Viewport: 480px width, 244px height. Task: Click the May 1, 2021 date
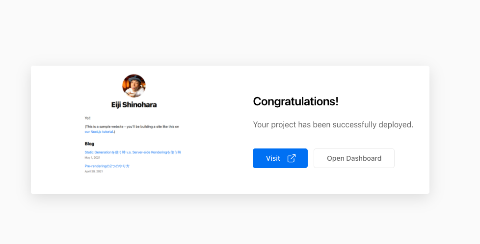[x=92, y=158]
